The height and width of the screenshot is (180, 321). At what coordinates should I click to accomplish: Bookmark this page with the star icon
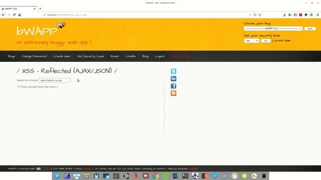[260, 14]
